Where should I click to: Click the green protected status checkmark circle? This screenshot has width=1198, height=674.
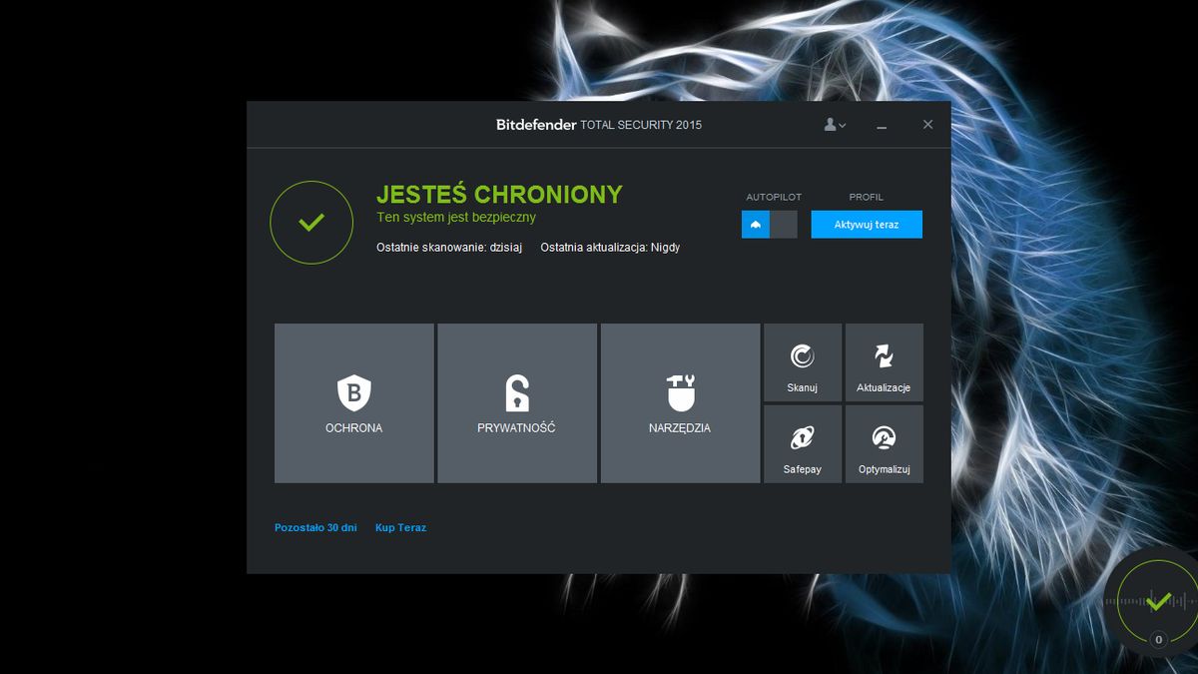pyautogui.click(x=311, y=222)
